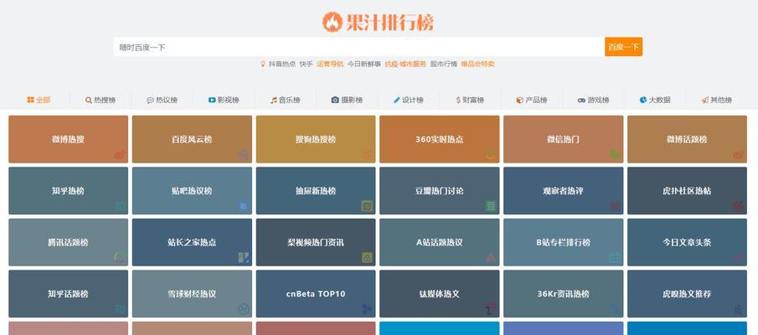Open the 贴吧热议榜 card
The width and height of the screenshot is (758, 335).
coord(192,191)
